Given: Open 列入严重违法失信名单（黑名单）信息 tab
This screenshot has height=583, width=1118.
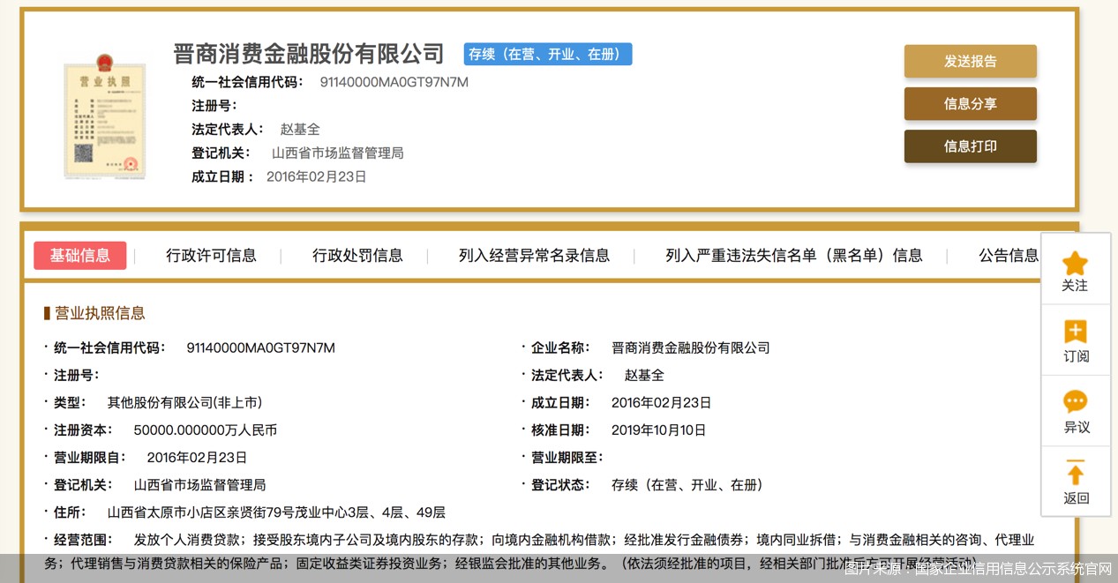Looking at the screenshot, I should [793, 256].
